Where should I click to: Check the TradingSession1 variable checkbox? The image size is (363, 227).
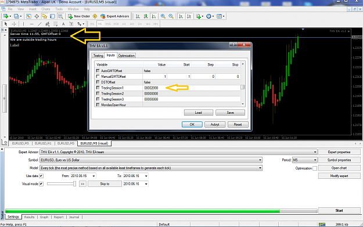[x=98, y=88]
